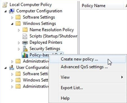
Task: Expand the Software Settings under Computer Configuration
Action: (x=12, y=17)
